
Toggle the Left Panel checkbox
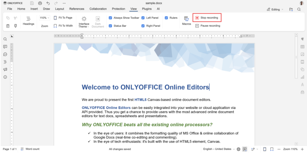(143, 18)
